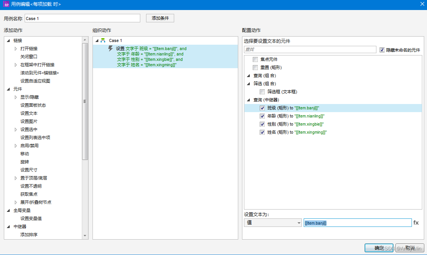Image resolution: width=427 pixels, height=255 pixels.
Task: Click the action list scroll down arrow
Action: 85,236
